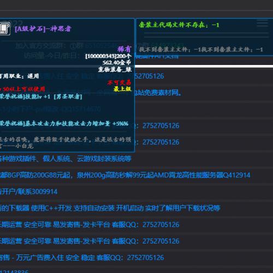Click the 不可交易 red label

pyautogui.click(x=119, y=83)
